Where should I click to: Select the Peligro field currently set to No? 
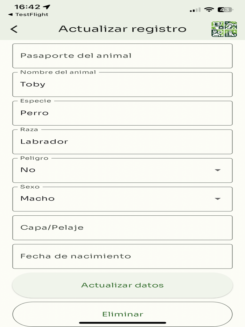click(x=105, y=170)
